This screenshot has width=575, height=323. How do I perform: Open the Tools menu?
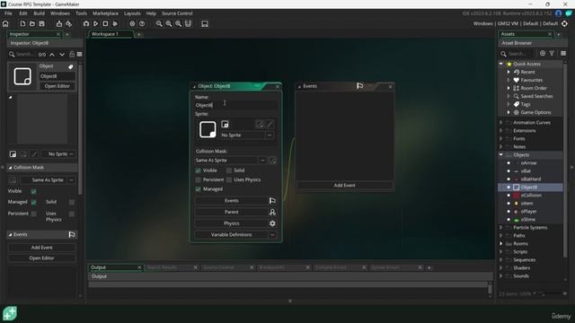(x=81, y=13)
